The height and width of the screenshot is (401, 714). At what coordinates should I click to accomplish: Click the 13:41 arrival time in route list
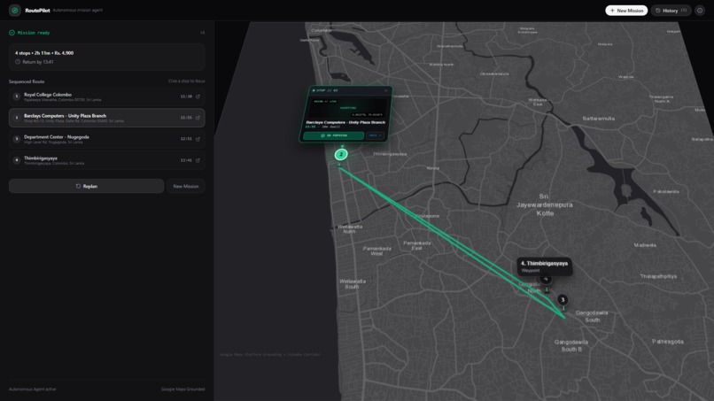pyautogui.click(x=186, y=160)
